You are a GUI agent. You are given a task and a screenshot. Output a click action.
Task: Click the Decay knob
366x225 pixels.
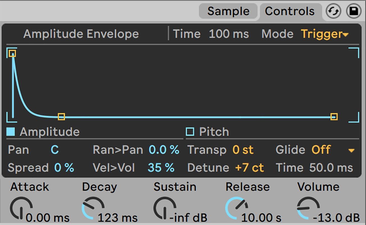pos(93,208)
